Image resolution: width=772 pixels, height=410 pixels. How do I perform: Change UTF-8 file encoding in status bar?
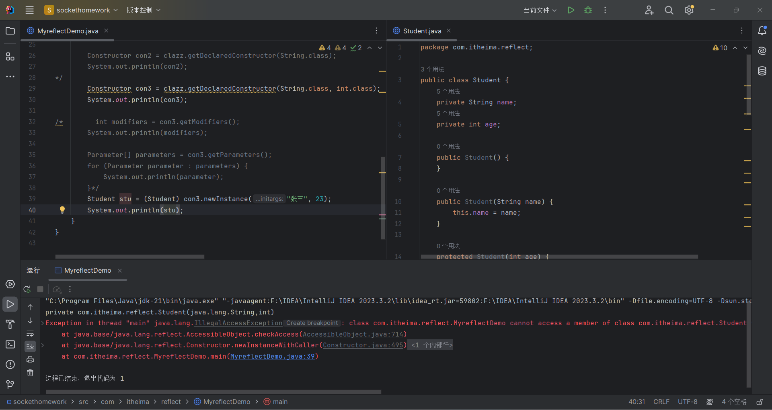click(x=688, y=402)
